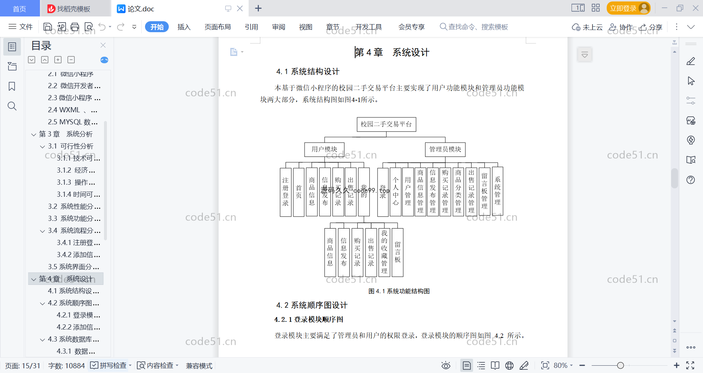Open the help question mark icon
The height and width of the screenshot is (373, 703).
coord(691,180)
